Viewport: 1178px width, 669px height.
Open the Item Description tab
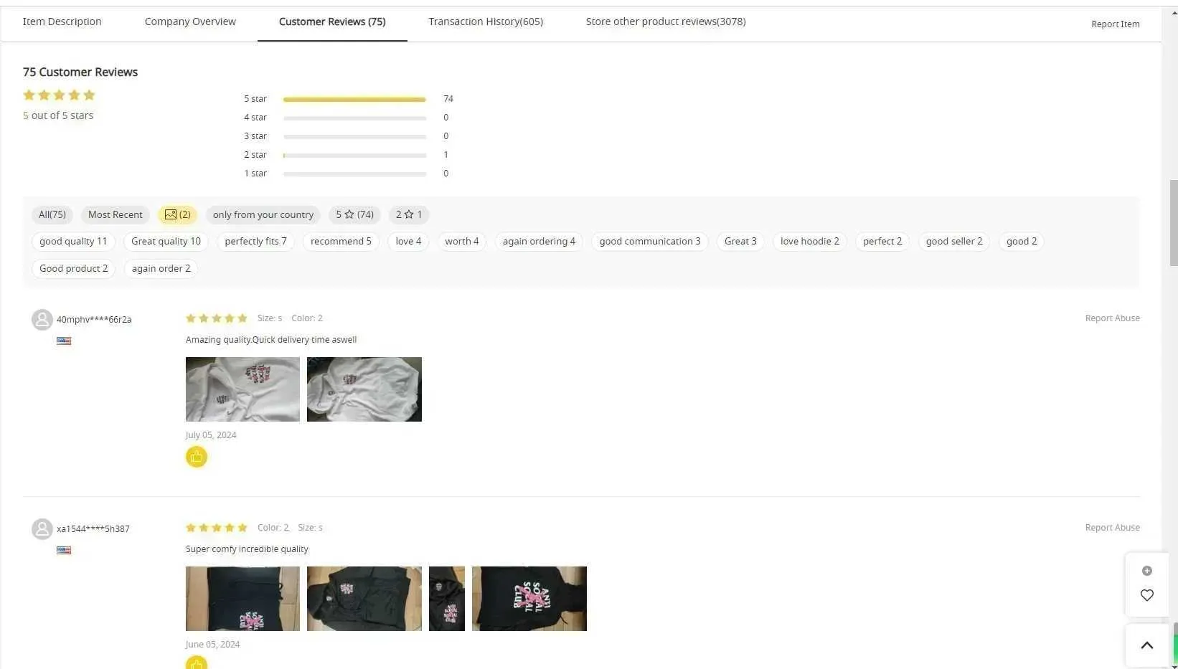(x=62, y=22)
